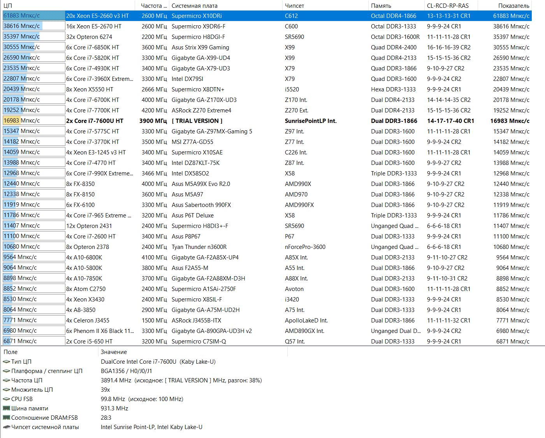Click the Hexa DDR3-1333 memory cell
This screenshot has width=545, height=438.
[x=394, y=89]
